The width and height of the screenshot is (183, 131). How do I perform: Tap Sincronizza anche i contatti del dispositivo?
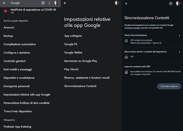pyautogui.click(x=145, y=52)
